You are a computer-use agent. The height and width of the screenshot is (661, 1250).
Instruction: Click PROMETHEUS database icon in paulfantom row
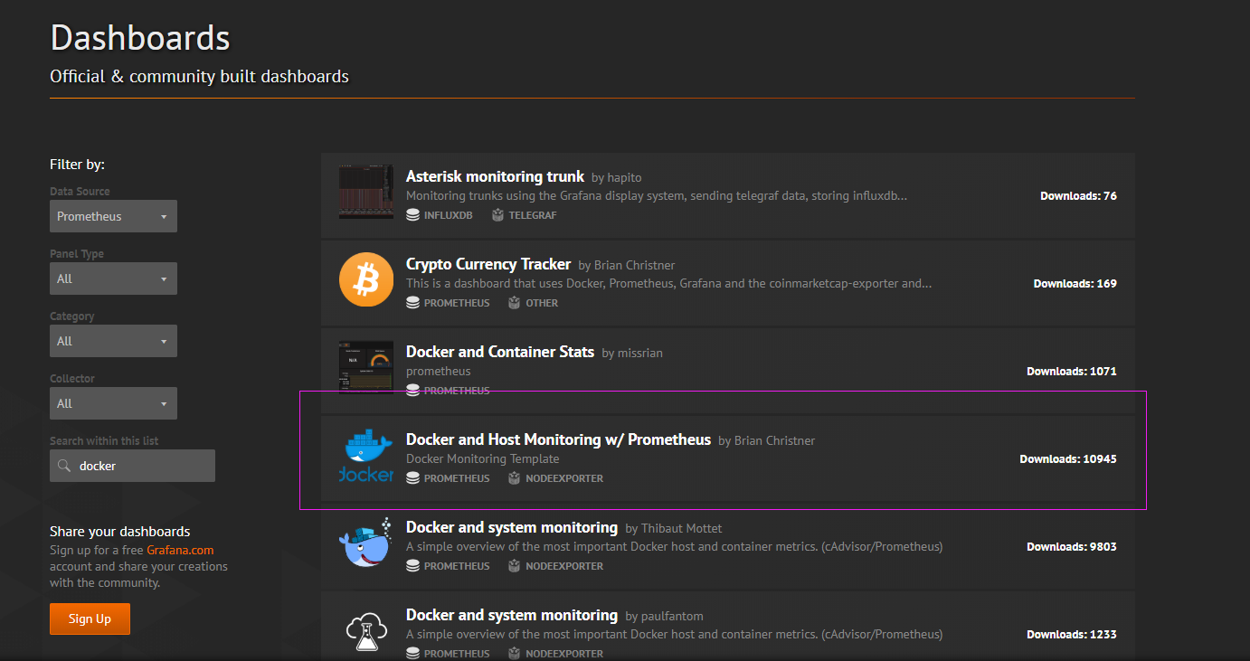(412, 654)
